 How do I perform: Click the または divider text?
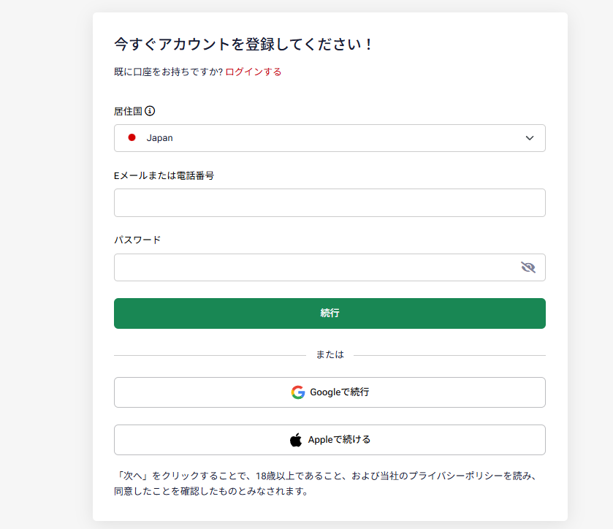tap(330, 354)
